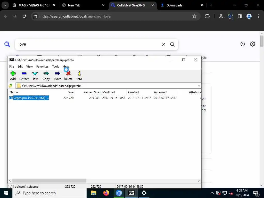Viewport: 264px width, 198px height.
Task: Show hidden system tray icons
Action: point(212,193)
